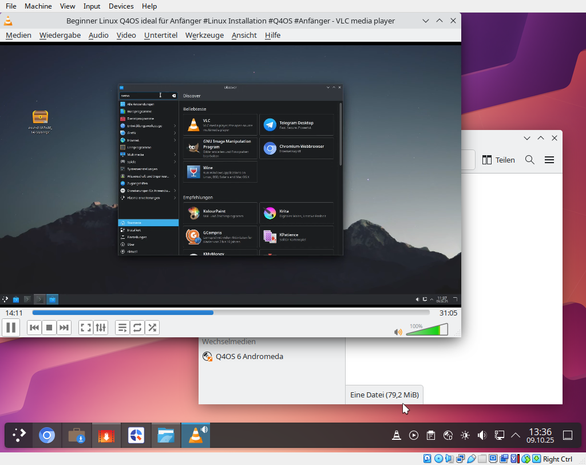Pause the VLC video playback
Screen dimensions: 586x465
11,328
